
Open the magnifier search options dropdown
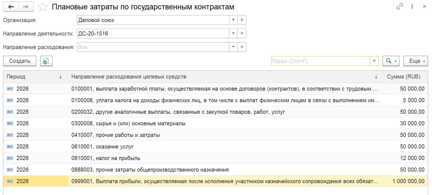[x=391, y=61]
